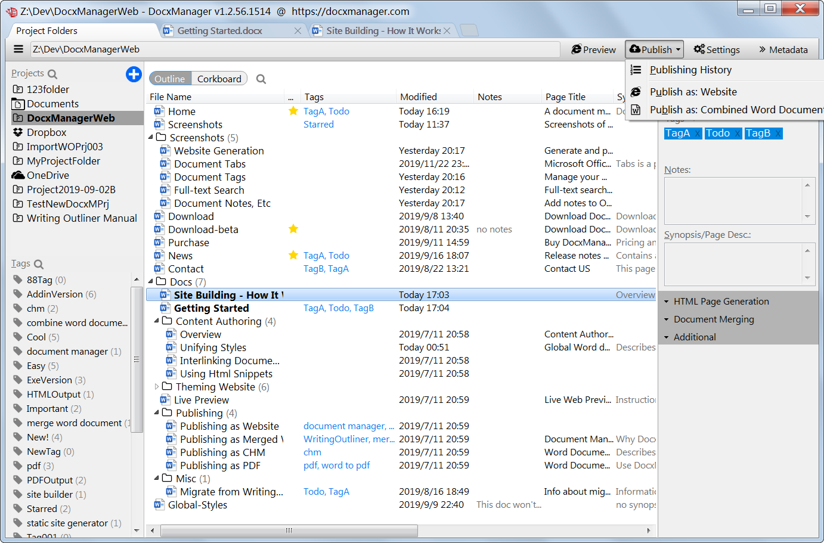Screen dimensions: 824x543
Task: Sort by the Page Title column
Action: tap(577, 97)
